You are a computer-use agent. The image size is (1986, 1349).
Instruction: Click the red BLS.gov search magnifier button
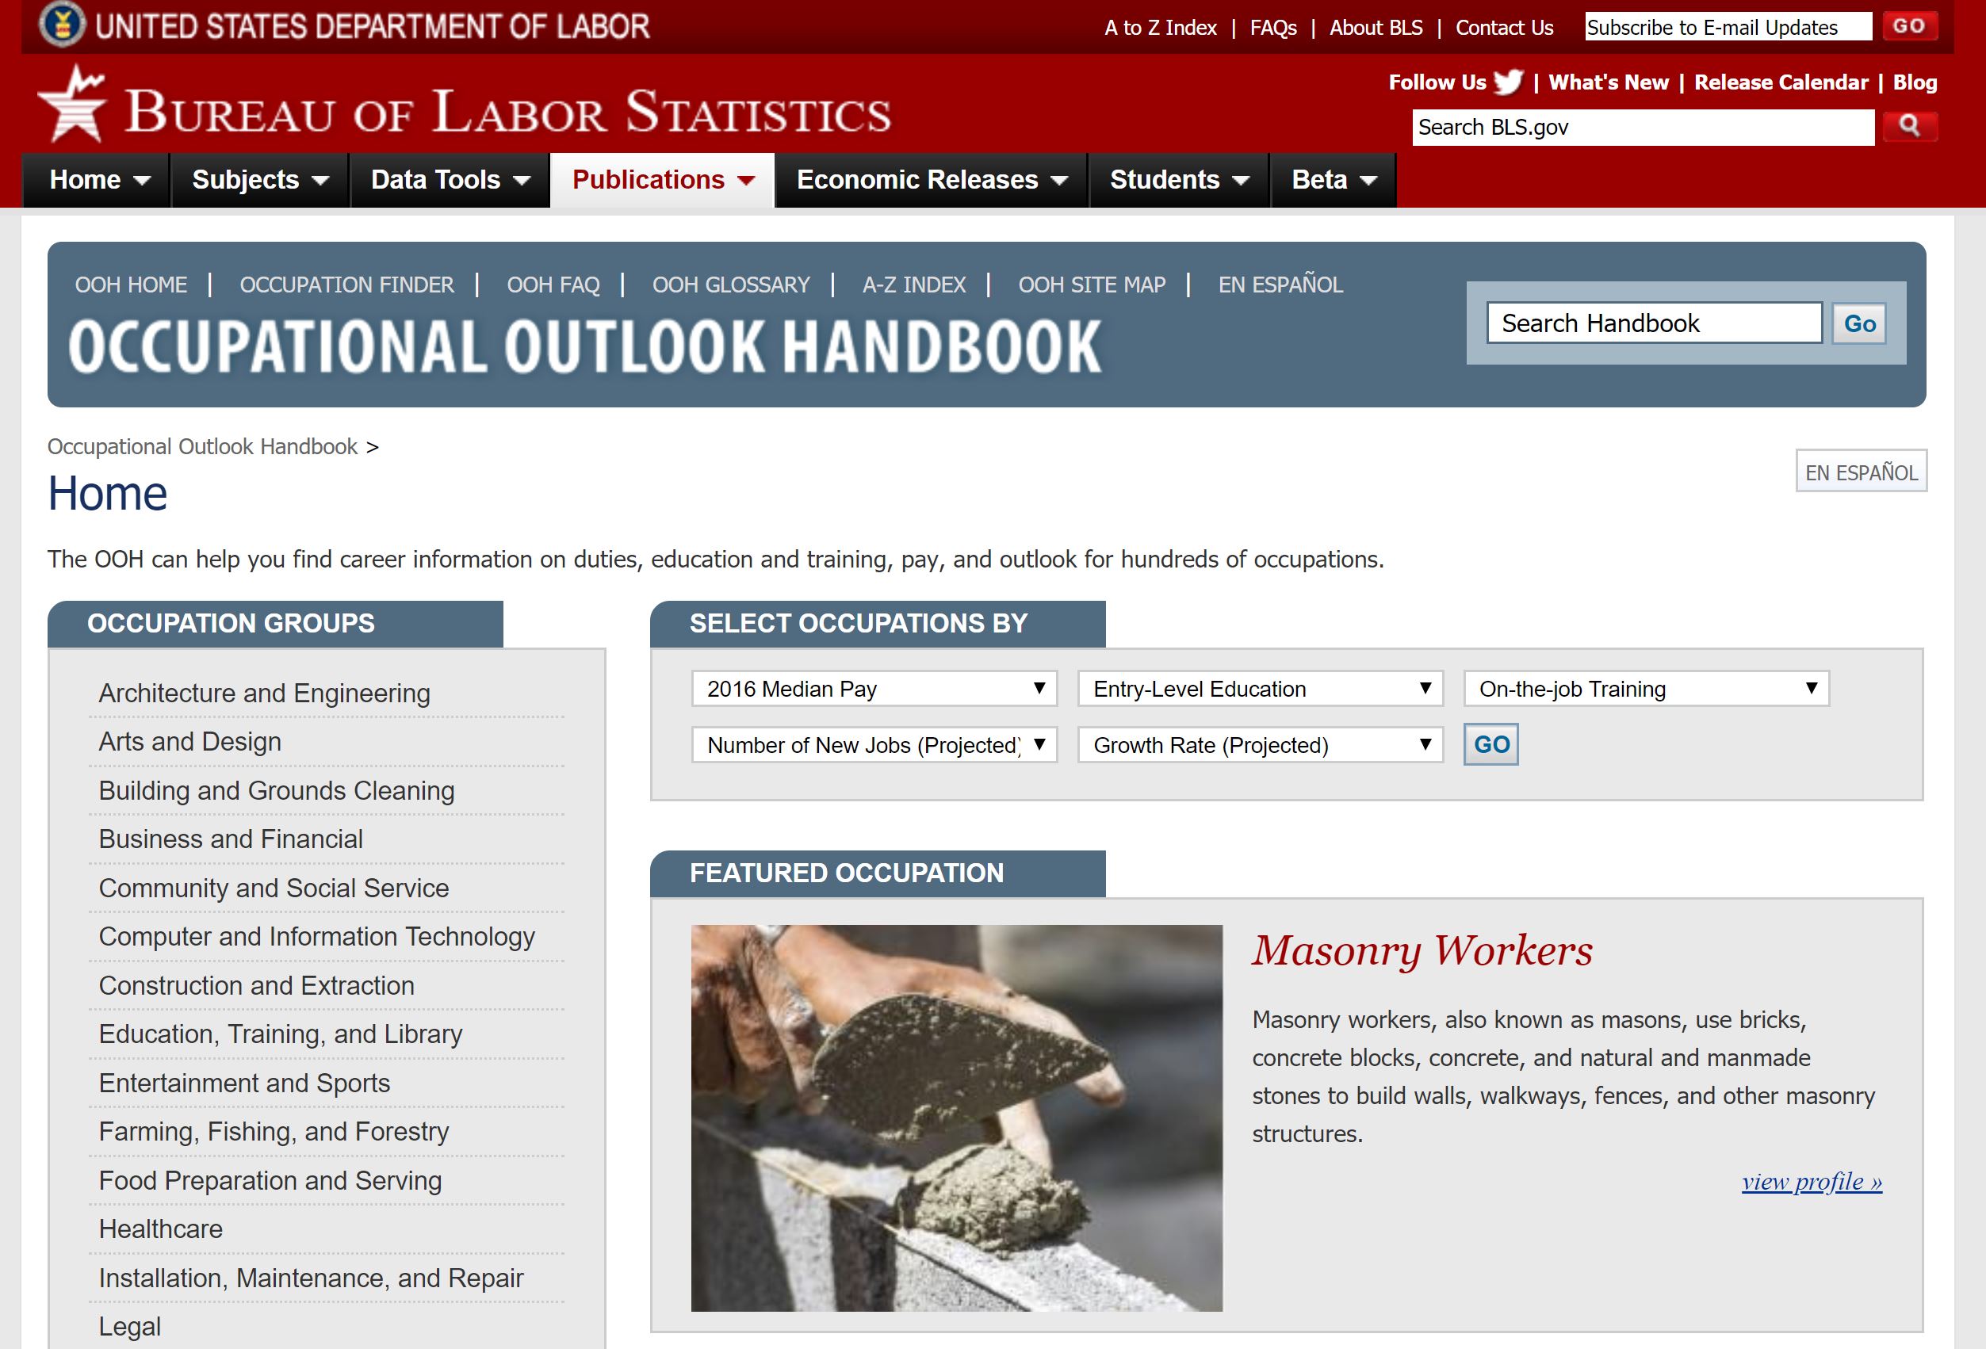coord(1910,128)
